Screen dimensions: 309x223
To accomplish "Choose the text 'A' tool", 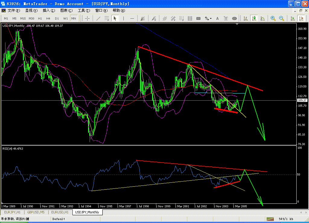I will 217,18.
